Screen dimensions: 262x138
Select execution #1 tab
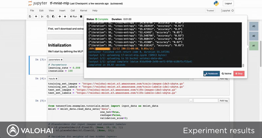(x=253, y=46)
